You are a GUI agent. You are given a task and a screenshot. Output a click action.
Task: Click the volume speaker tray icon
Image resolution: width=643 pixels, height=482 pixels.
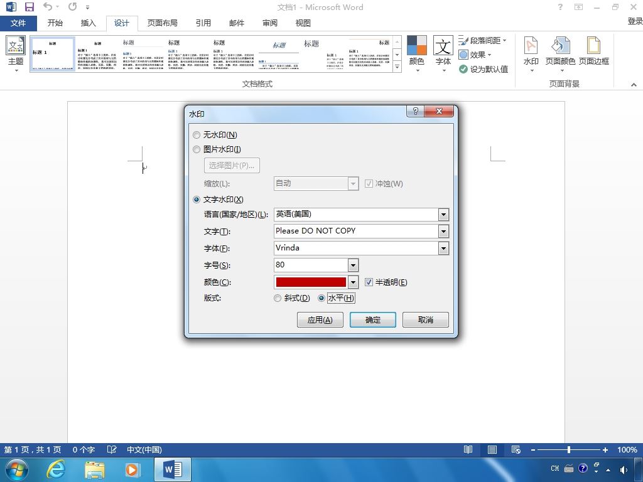coord(624,469)
